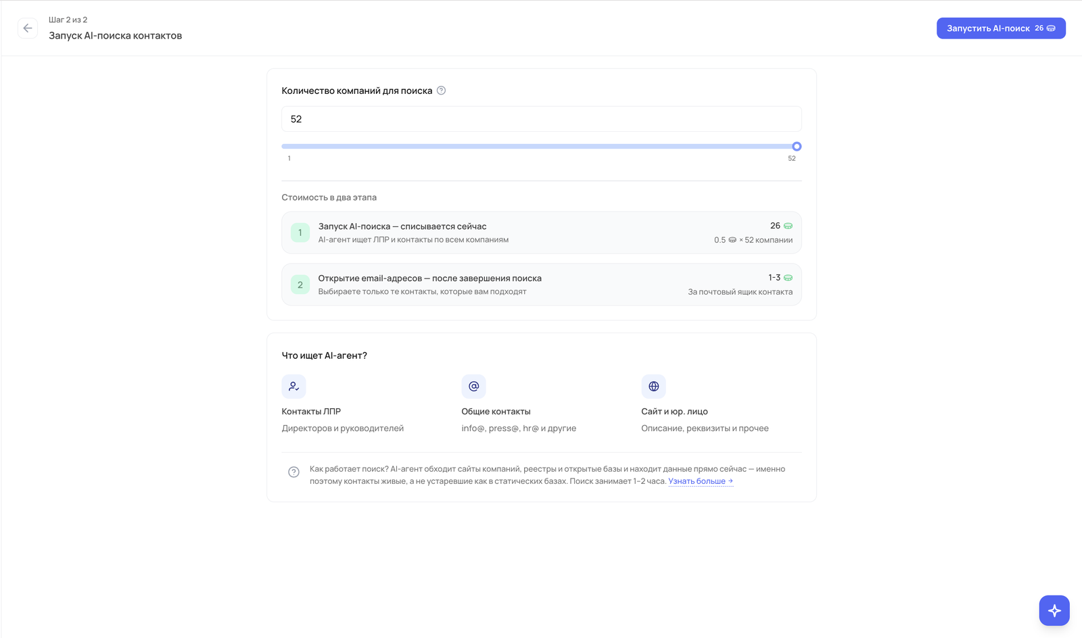This screenshot has width=1082, height=638.
Task: Open the Узнать больше link
Action: tap(701, 481)
